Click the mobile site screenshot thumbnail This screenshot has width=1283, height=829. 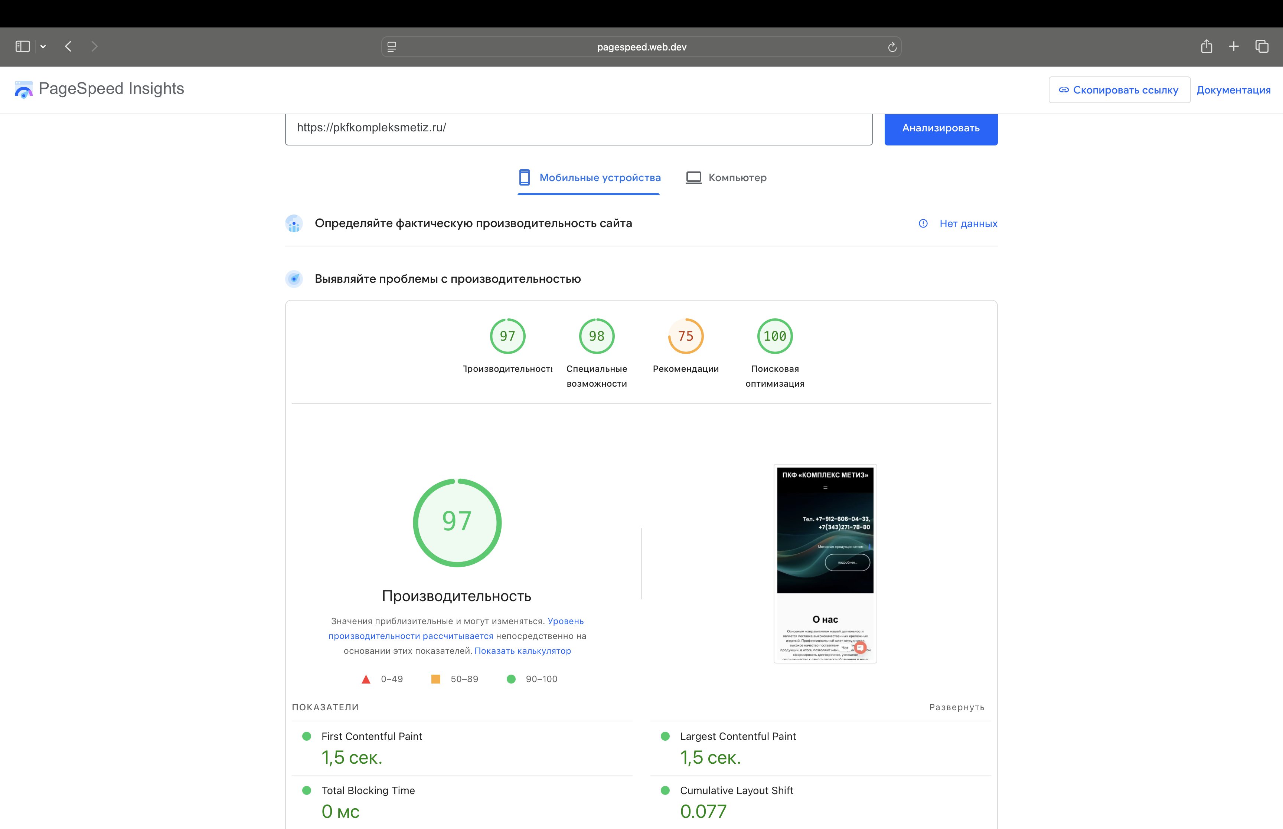point(825,563)
